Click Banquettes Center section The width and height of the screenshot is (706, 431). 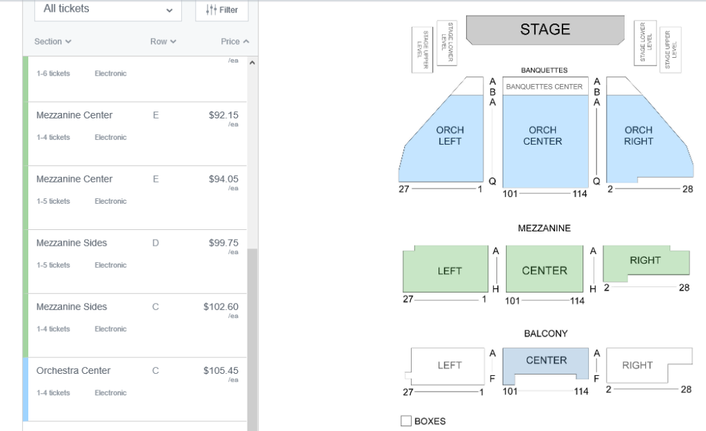click(544, 87)
